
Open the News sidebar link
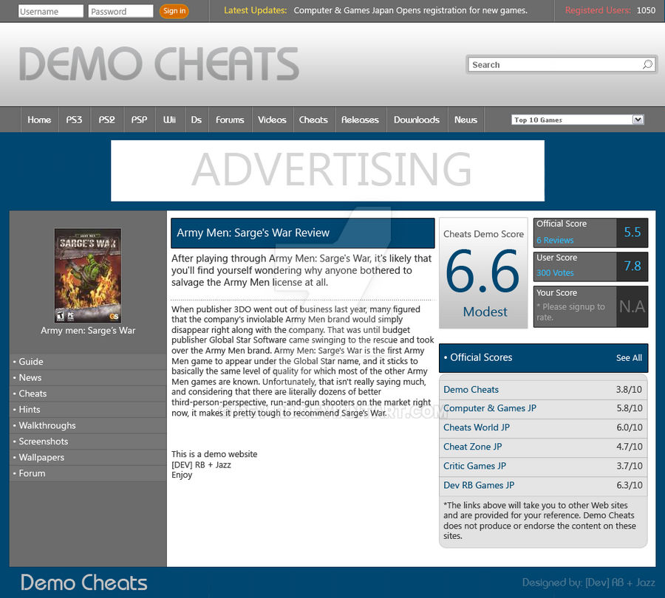pyautogui.click(x=88, y=377)
